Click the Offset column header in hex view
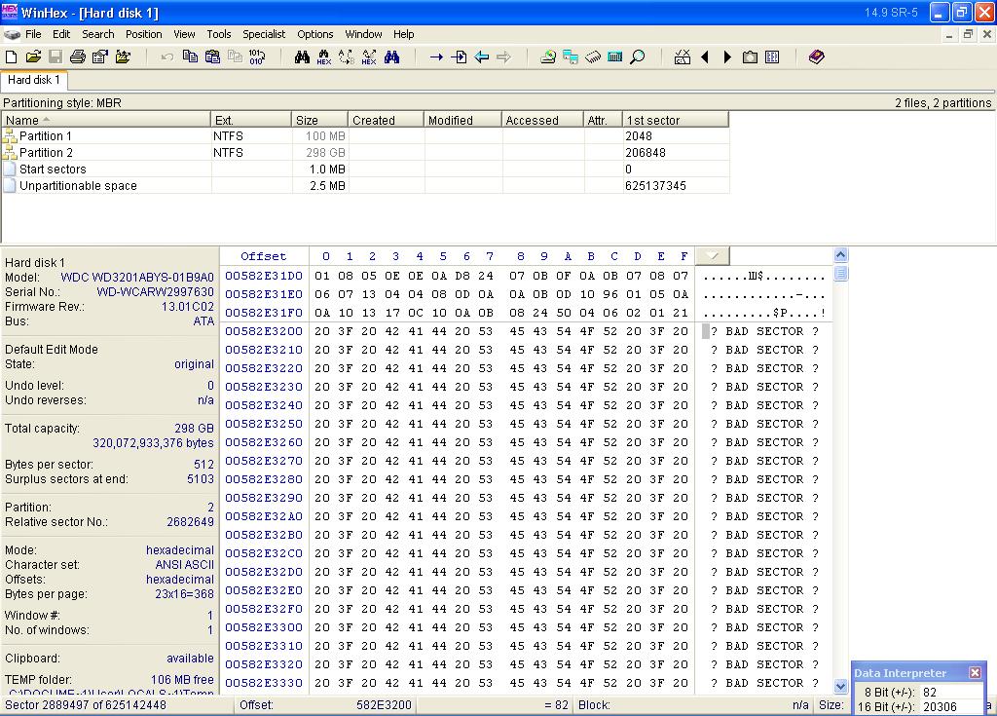Screen dimensions: 997x716 click(264, 256)
